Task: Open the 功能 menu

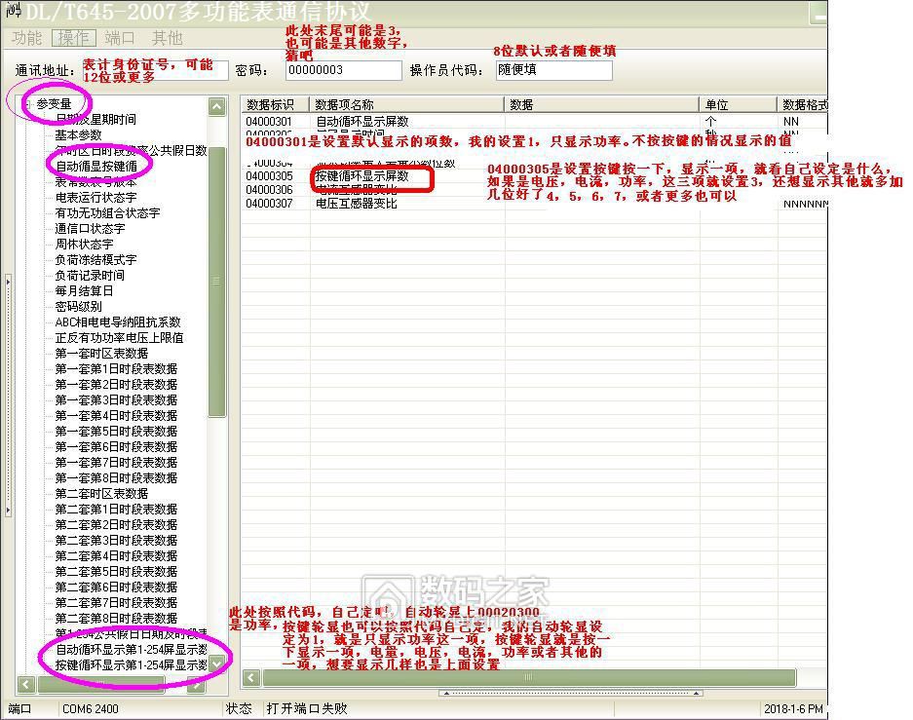Action: (x=27, y=38)
